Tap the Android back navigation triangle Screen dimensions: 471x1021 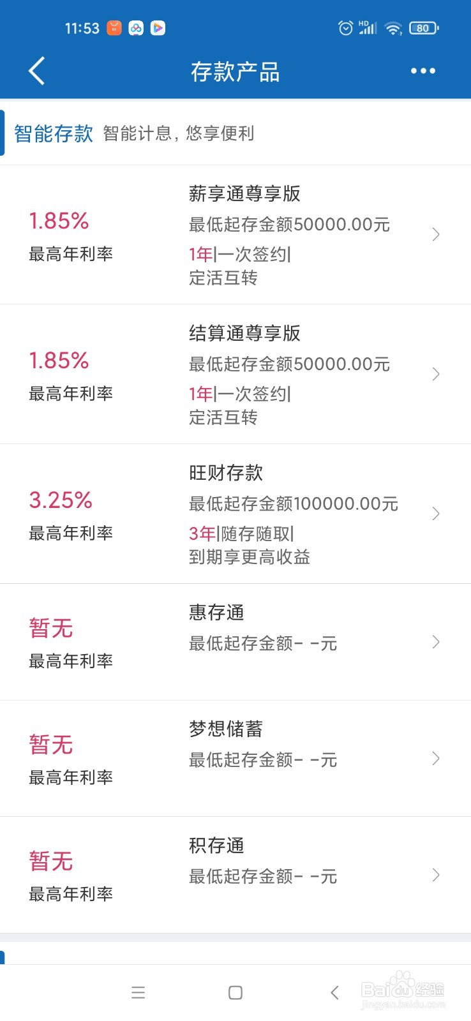tap(334, 992)
